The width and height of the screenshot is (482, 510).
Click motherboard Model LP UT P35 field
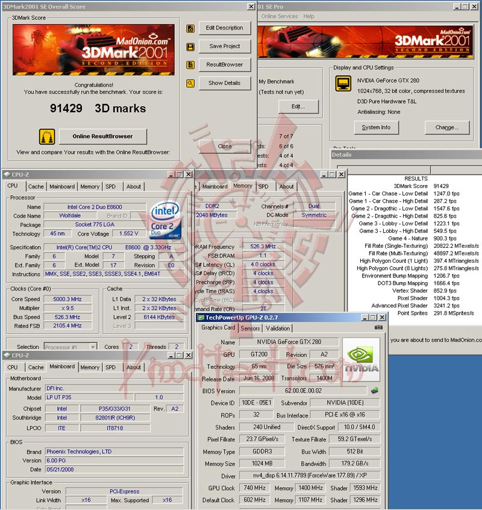(89, 397)
